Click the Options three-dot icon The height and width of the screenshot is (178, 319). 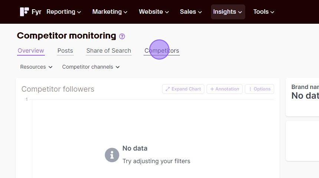coord(250,89)
